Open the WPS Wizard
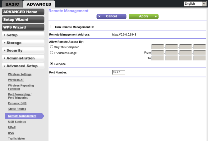Screen dimensions: 208x141 [x=23, y=27]
